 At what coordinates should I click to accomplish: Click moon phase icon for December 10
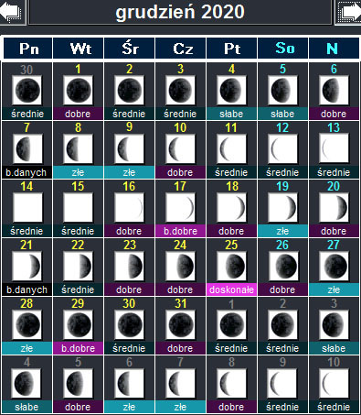coord(180,149)
